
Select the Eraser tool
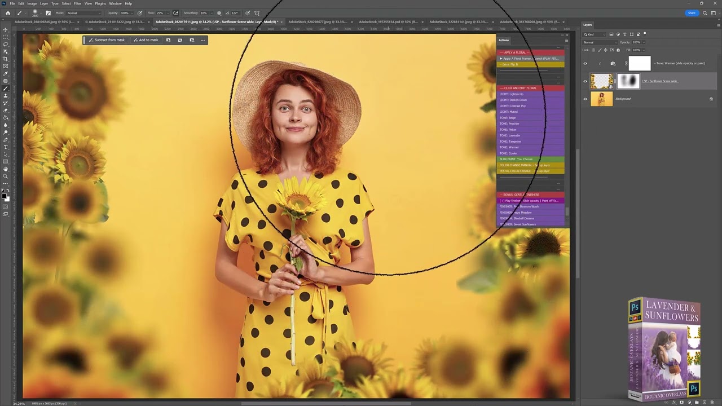click(x=6, y=111)
